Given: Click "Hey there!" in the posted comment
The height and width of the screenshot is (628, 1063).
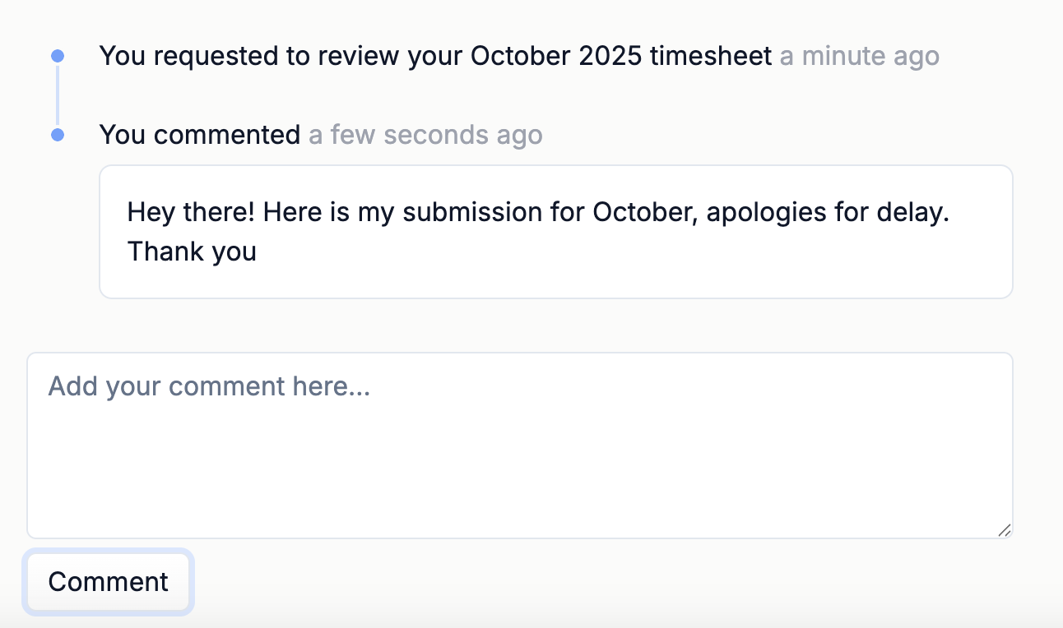Looking at the screenshot, I should (192, 212).
